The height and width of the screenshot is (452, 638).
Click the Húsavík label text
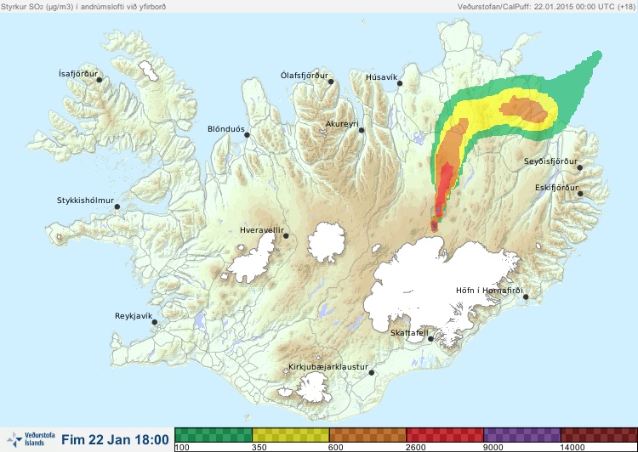click(382, 77)
